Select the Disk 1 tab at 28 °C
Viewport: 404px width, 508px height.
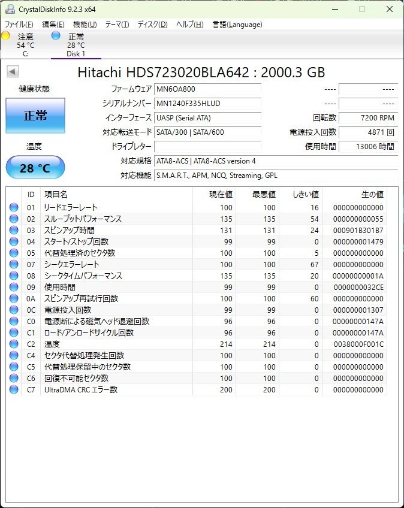[x=76, y=45]
